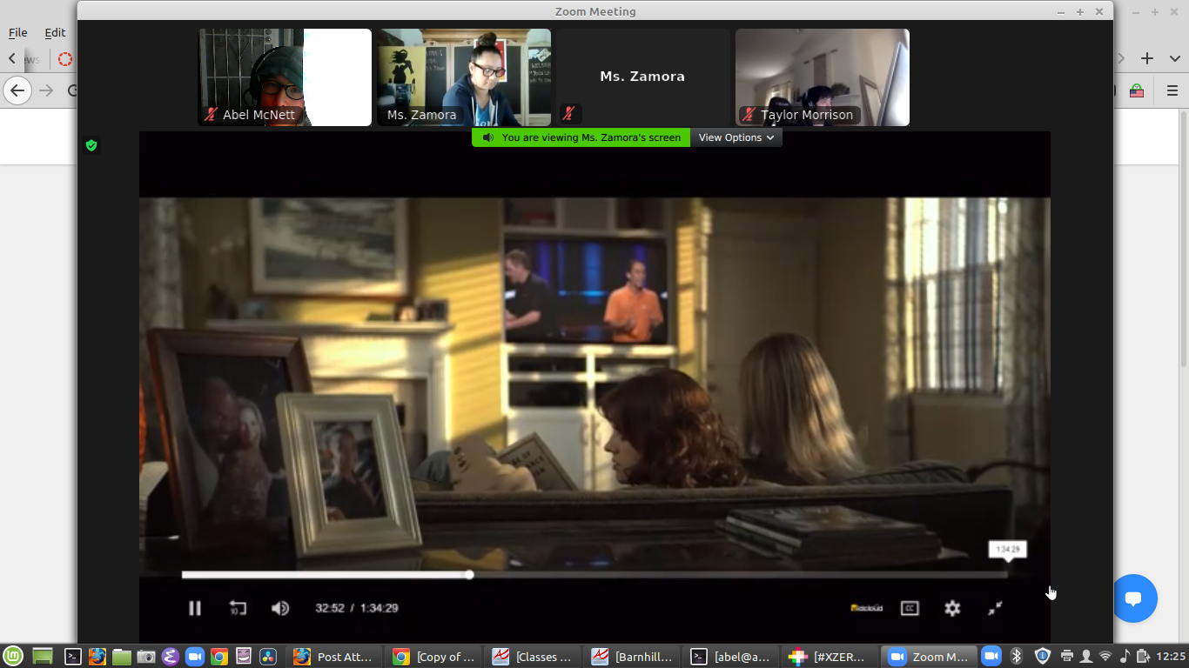1189x668 pixels.
Task: Select Abel McNett's video thumbnail
Action: [285, 77]
